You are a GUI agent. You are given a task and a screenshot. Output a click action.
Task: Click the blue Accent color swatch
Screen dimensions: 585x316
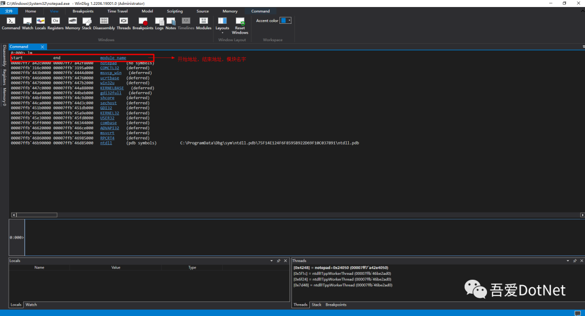click(x=283, y=21)
